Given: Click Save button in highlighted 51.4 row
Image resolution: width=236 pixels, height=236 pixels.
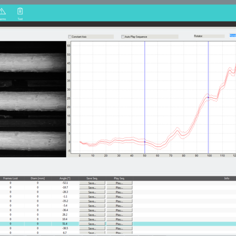Looking at the screenshot, I should [92, 224].
